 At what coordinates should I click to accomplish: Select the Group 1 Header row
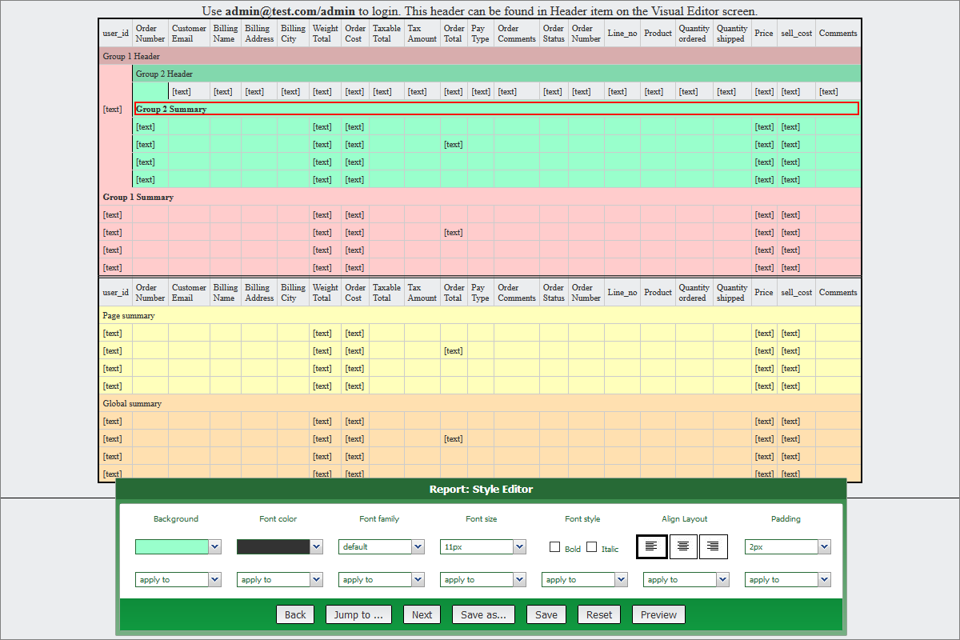pyautogui.click(x=480, y=57)
